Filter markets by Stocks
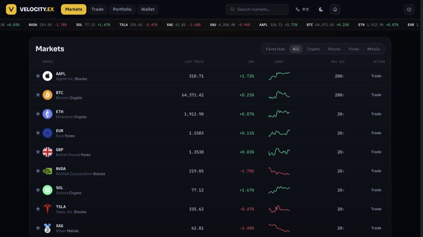423x237 pixels. click(x=334, y=49)
